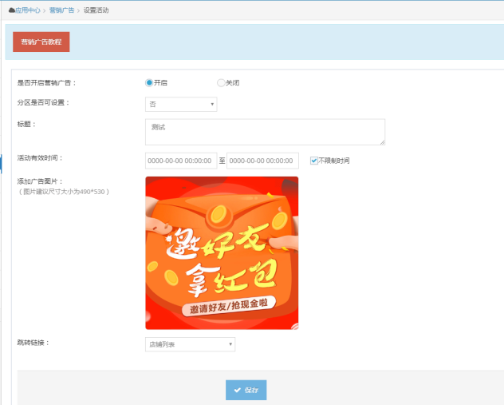Select the 开启 radio button

click(x=149, y=82)
